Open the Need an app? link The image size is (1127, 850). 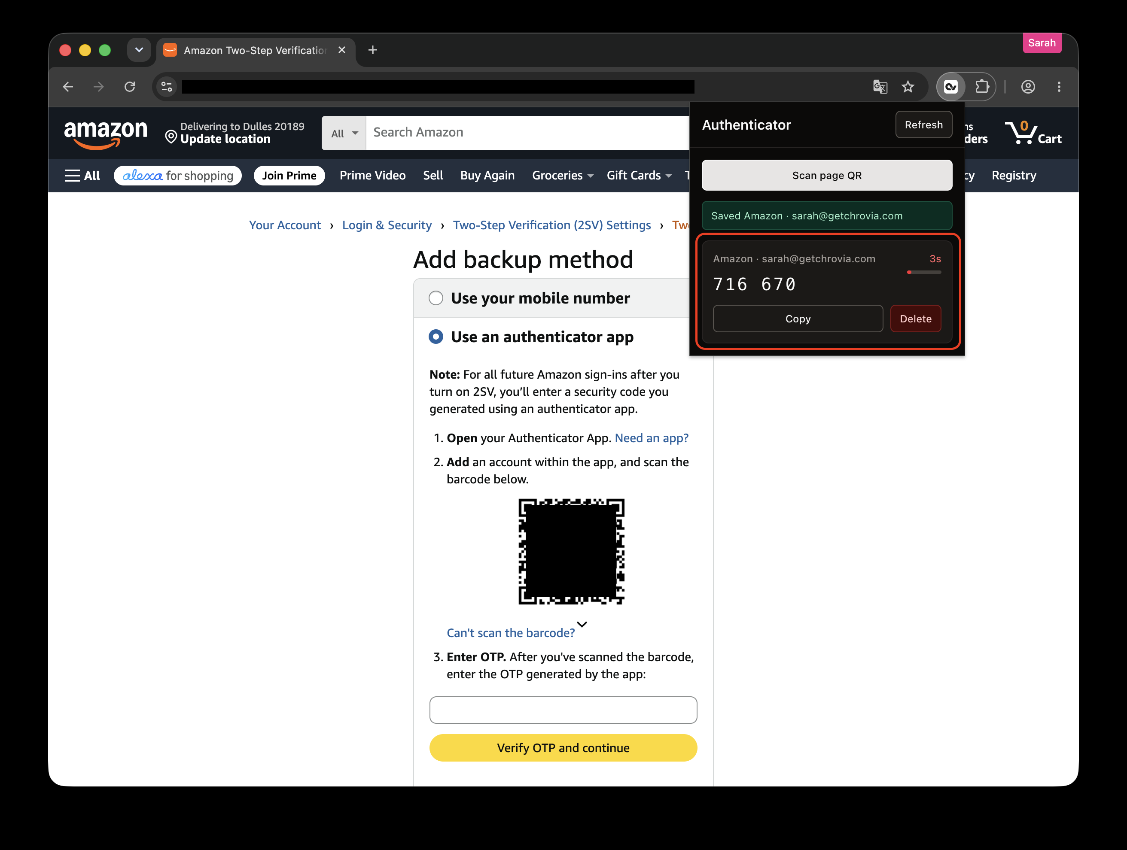[652, 438]
